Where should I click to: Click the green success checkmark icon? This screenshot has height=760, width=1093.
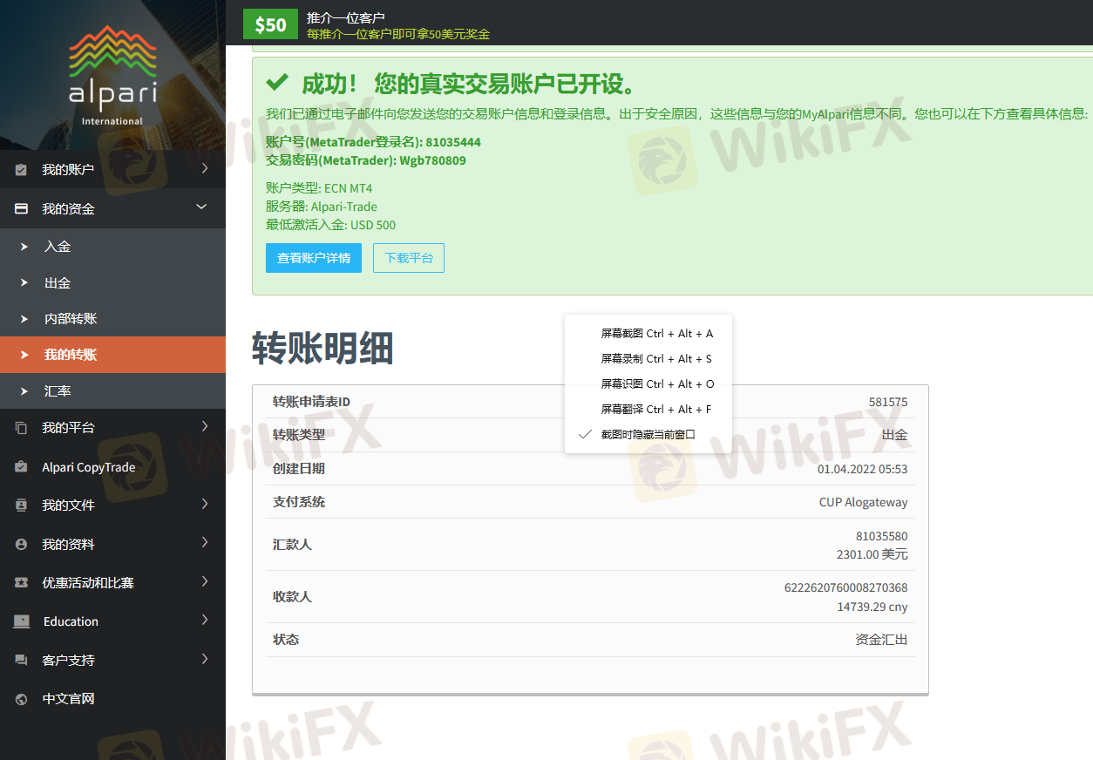pyautogui.click(x=277, y=83)
